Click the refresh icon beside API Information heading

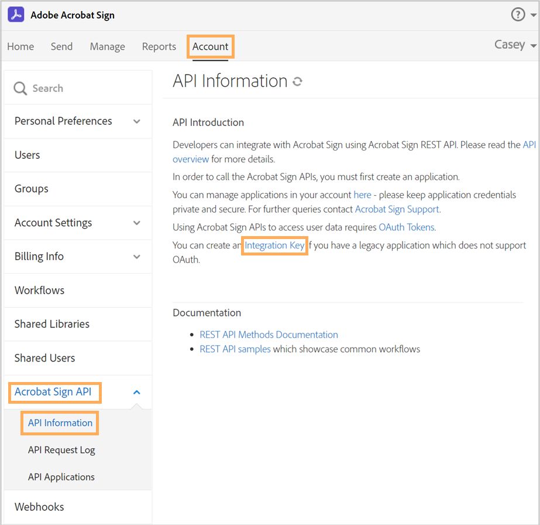297,81
